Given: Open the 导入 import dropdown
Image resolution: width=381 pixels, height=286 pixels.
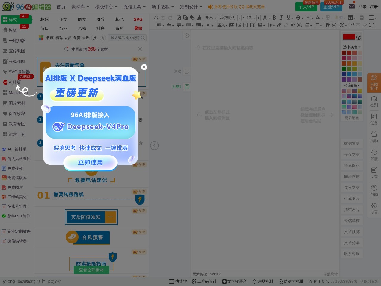Looking at the screenshot, I should [210, 18].
